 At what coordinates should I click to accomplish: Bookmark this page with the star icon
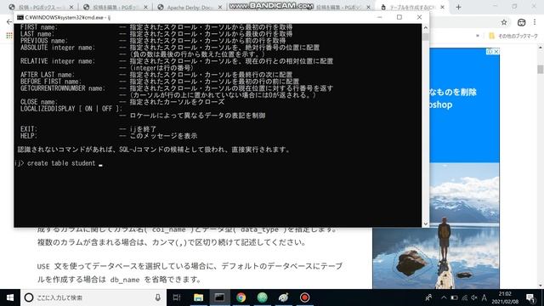(504, 23)
